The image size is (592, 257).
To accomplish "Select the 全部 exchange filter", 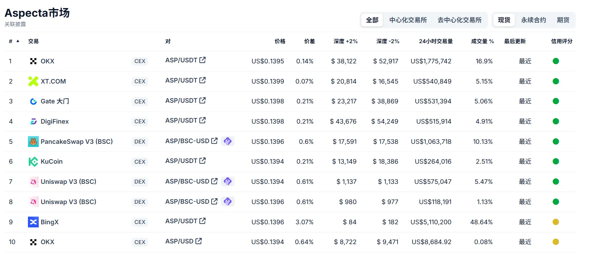I will (372, 20).
